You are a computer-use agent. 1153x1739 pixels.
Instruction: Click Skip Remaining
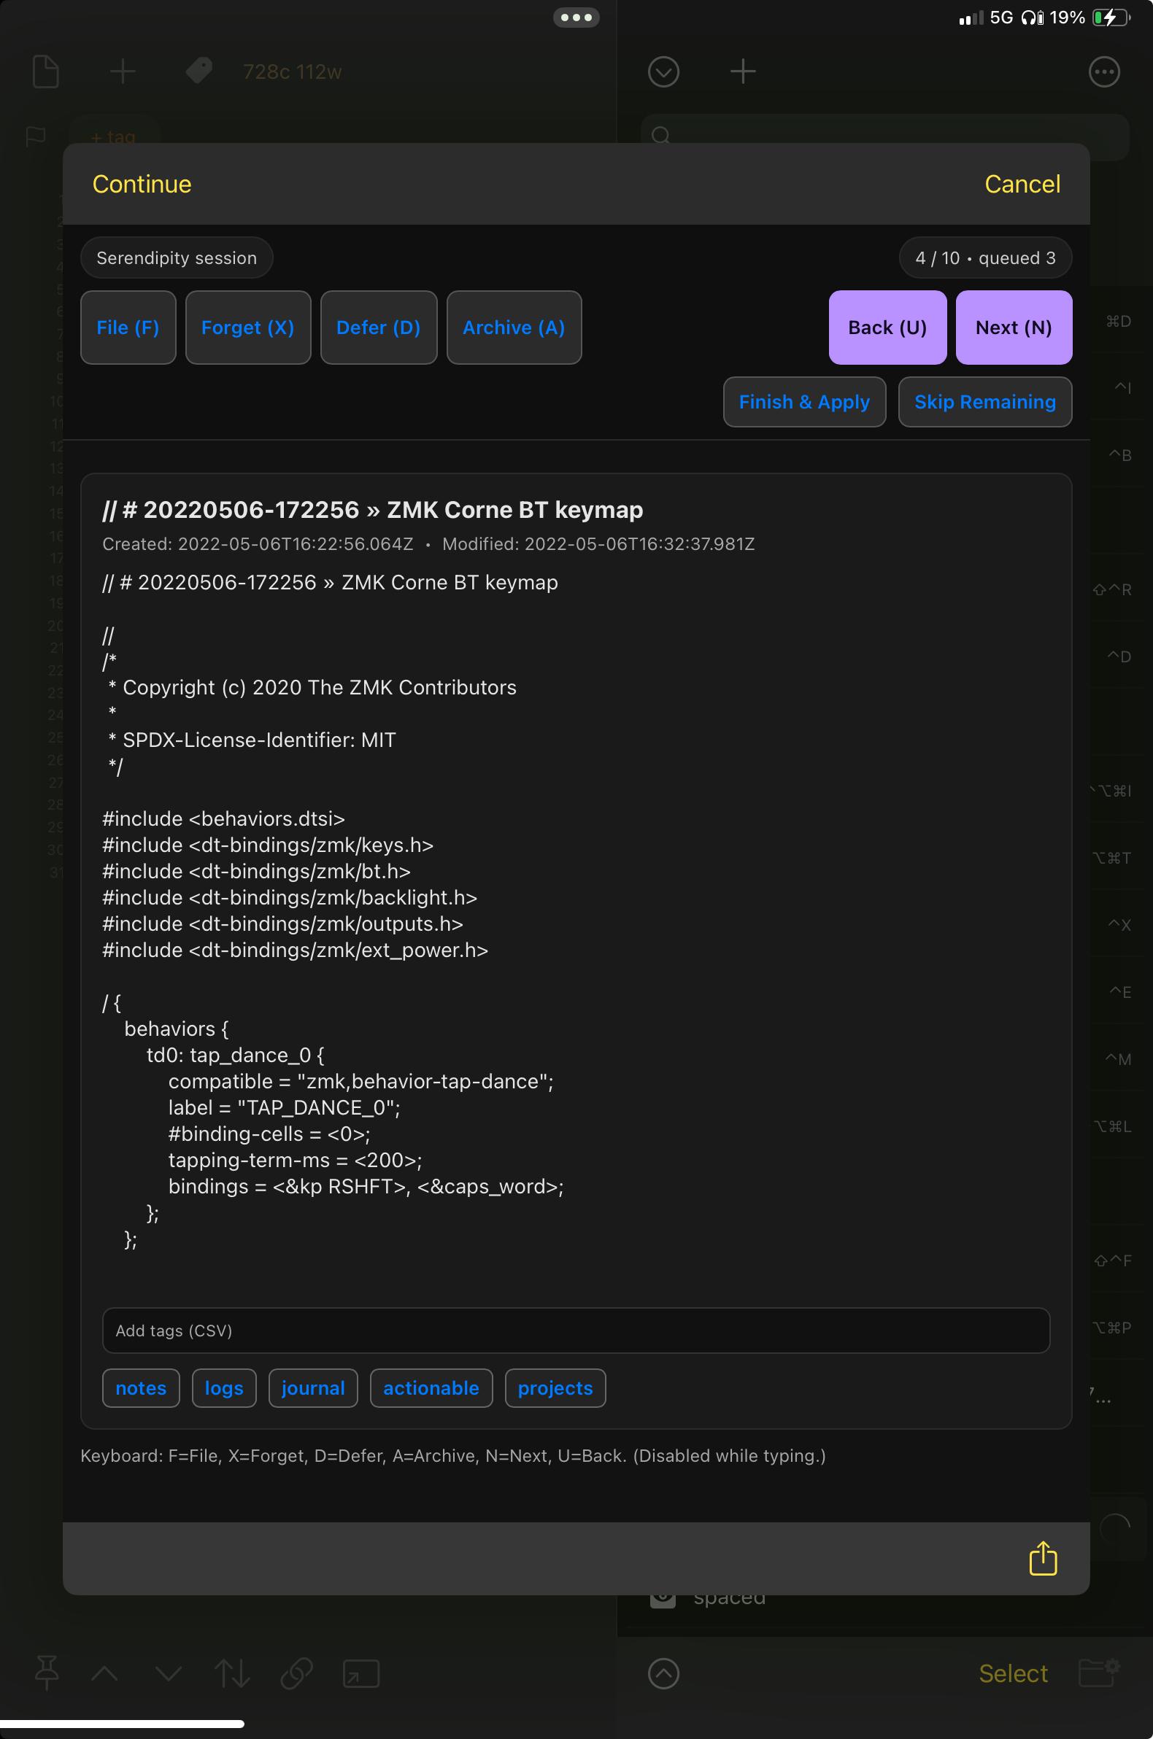[x=984, y=402]
